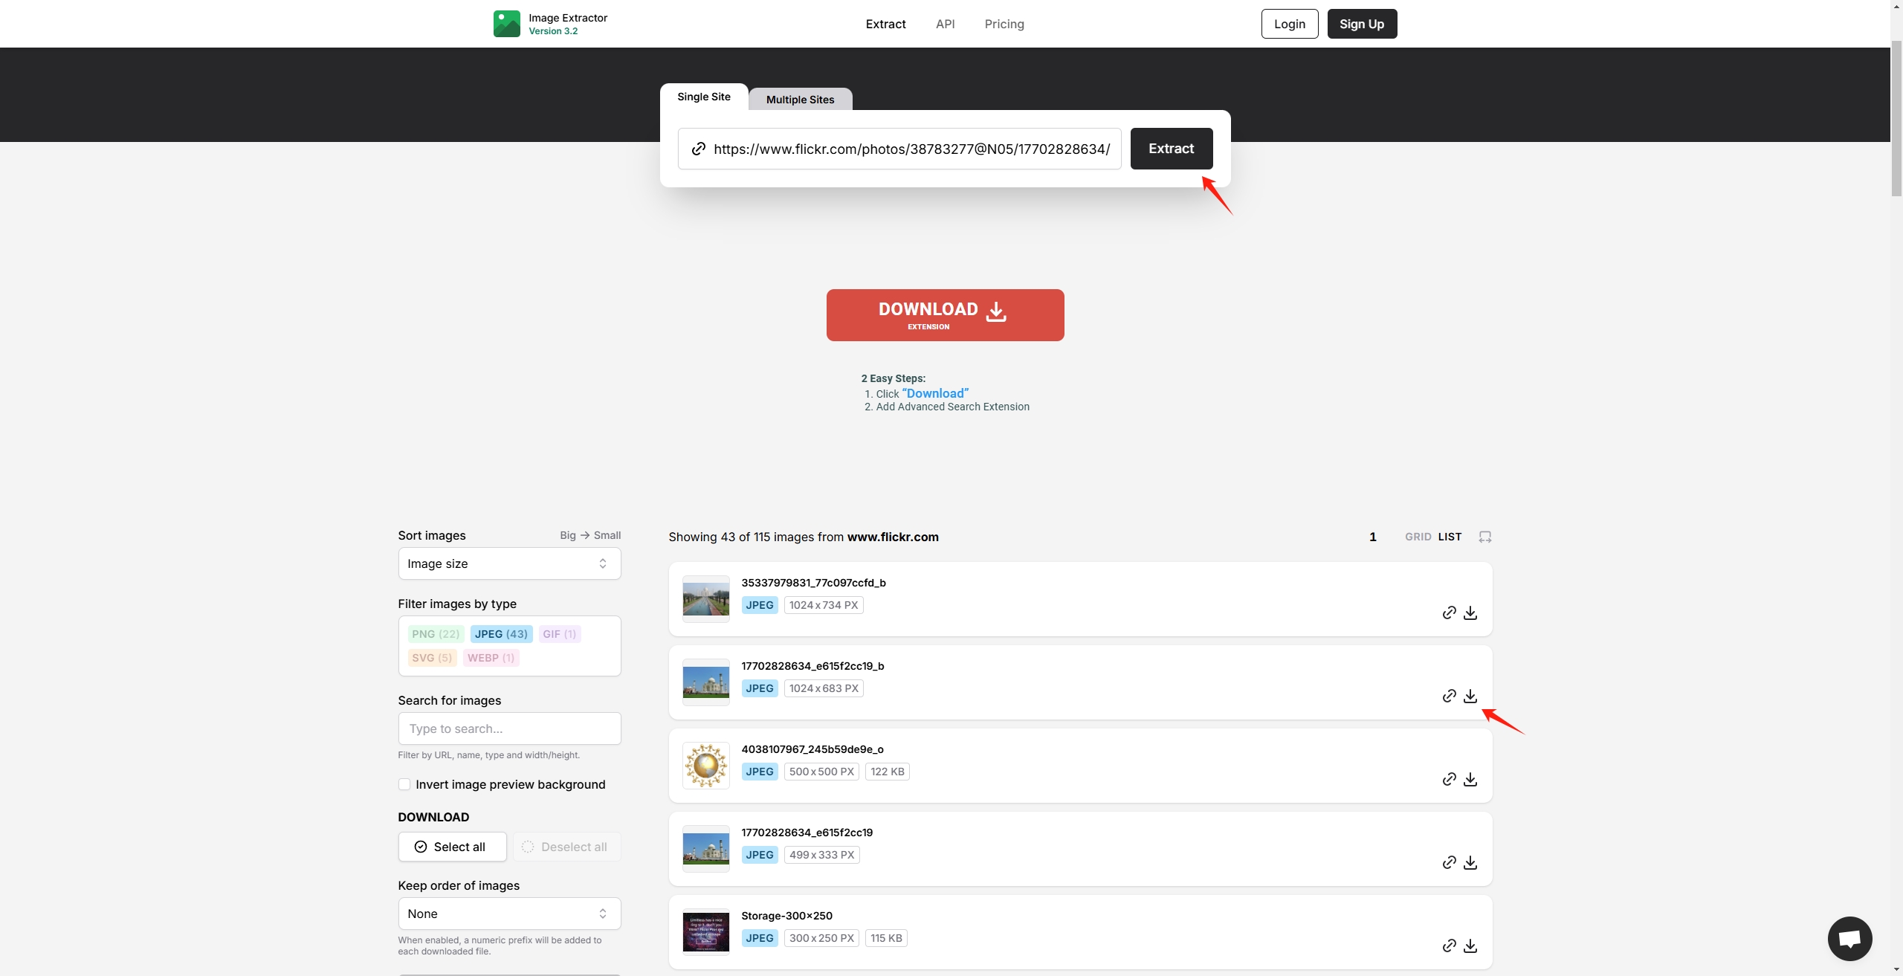1903x976 pixels.
Task: Click the copy link icon for 4038107967_245b59de9e_o
Action: [1449, 778]
